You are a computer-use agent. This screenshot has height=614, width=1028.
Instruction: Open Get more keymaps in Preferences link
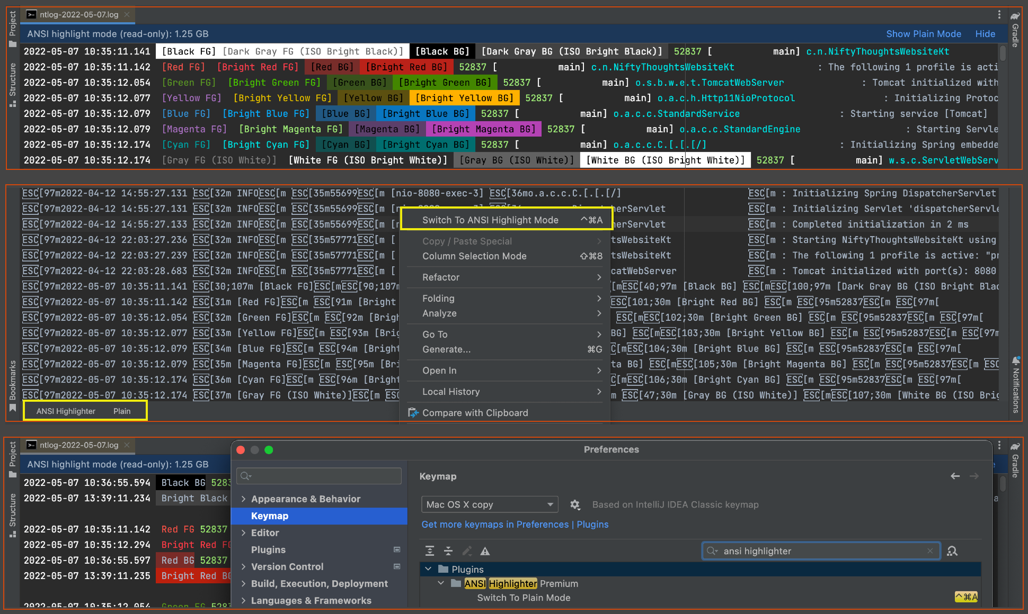(495, 525)
